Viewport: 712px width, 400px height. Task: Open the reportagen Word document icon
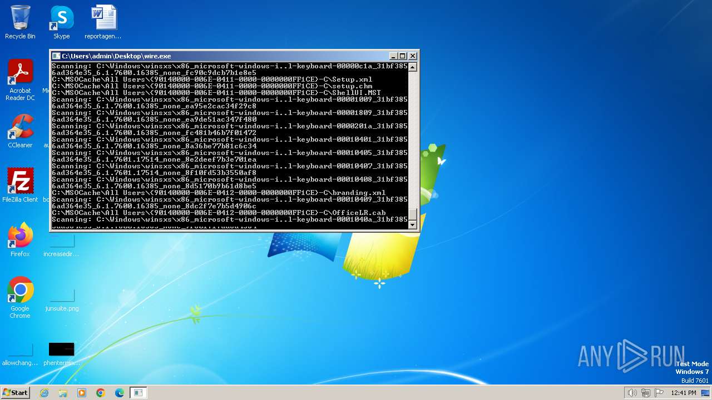(x=103, y=22)
